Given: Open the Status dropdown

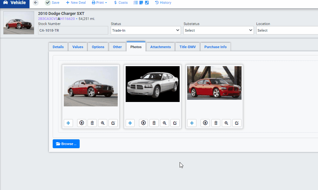Looking at the screenshot, I should 146,30.
